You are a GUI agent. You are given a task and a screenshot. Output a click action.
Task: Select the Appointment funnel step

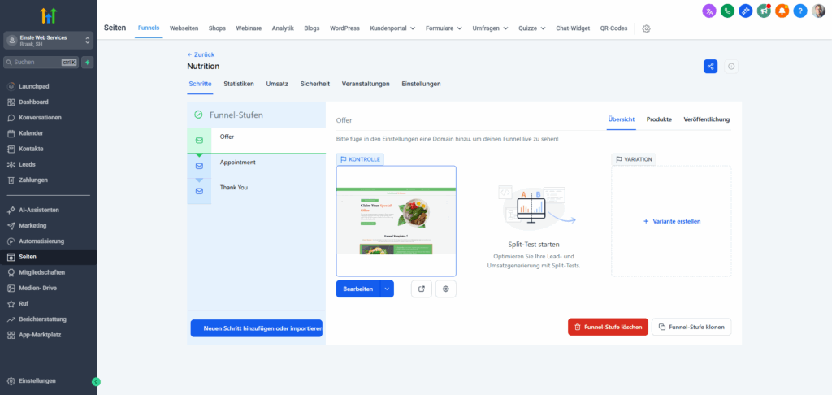click(x=237, y=163)
